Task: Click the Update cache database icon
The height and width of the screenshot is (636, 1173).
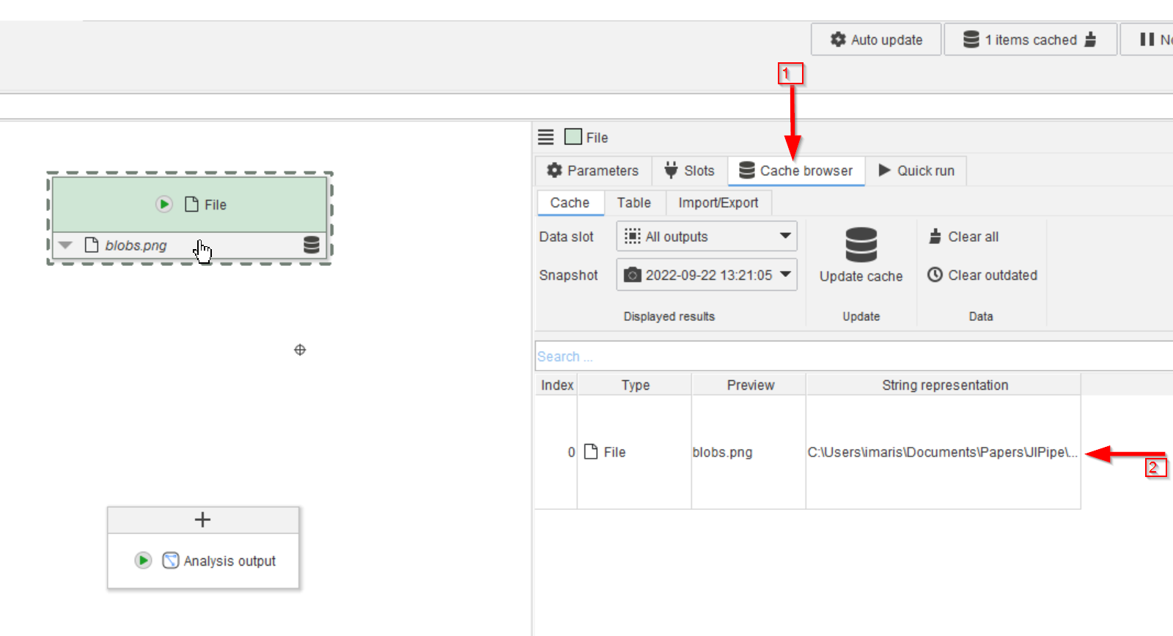Action: click(x=861, y=245)
